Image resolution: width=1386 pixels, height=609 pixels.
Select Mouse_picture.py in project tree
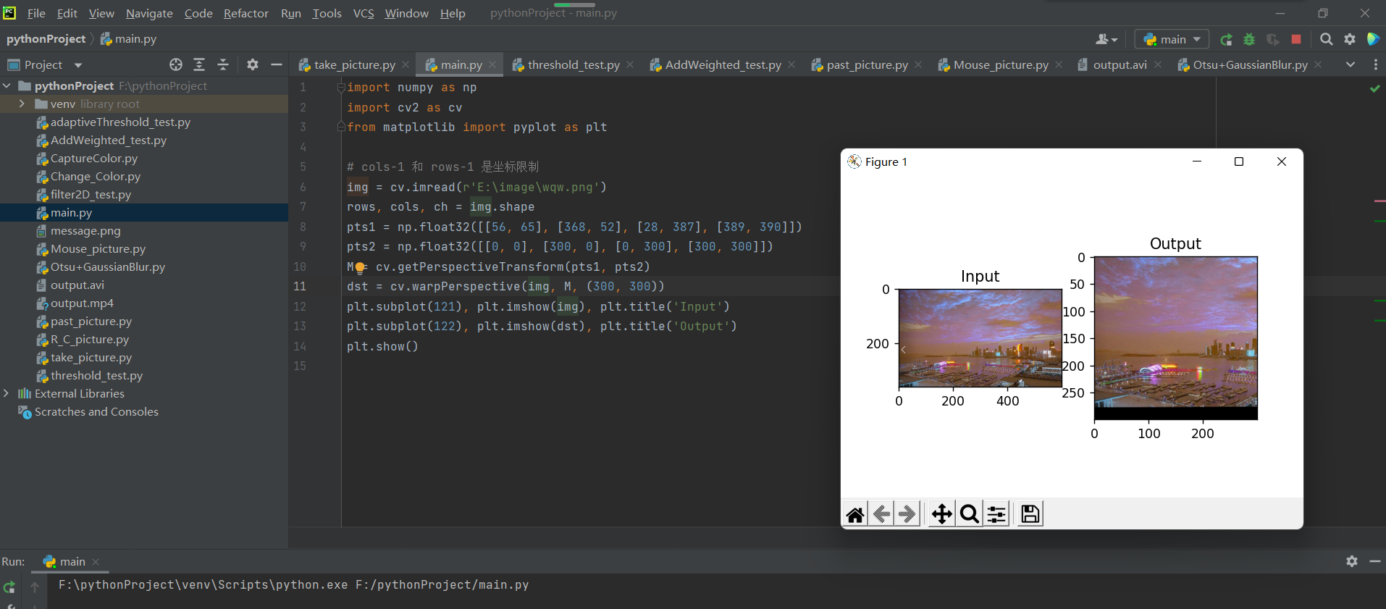[98, 249]
